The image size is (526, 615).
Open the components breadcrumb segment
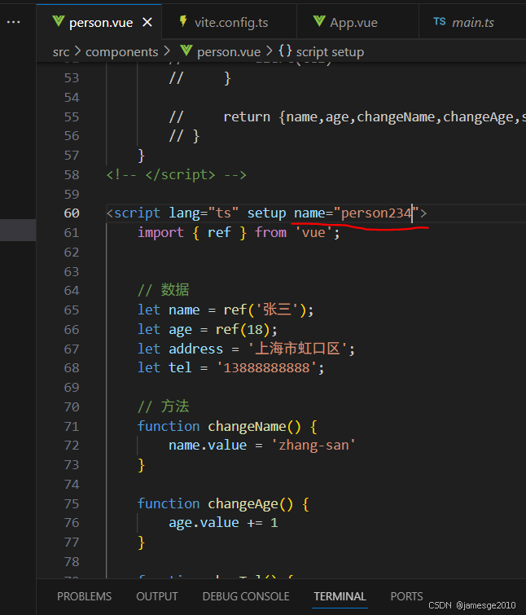click(x=122, y=52)
